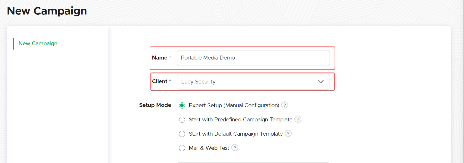Click help icon beside Predefined Campaign Template
This screenshot has width=464, height=163.
click(x=298, y=119)
